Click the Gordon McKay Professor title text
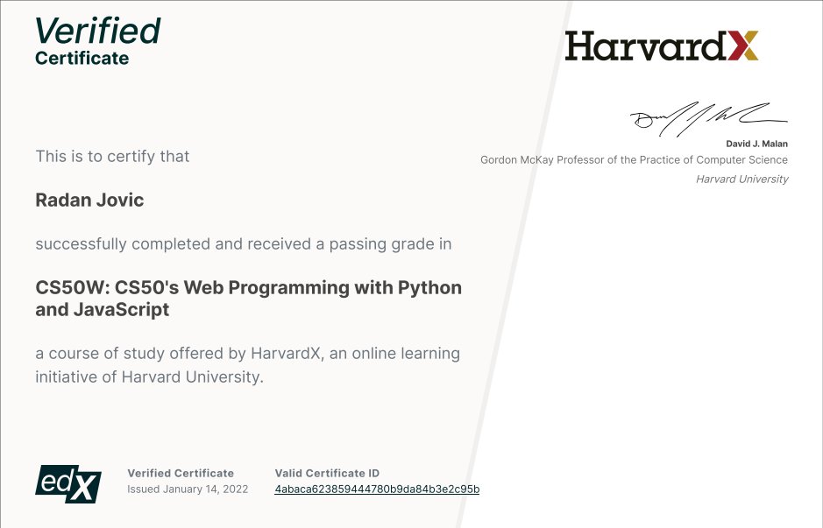Viewport: 823px width, 528px height. tap(634, 159)
